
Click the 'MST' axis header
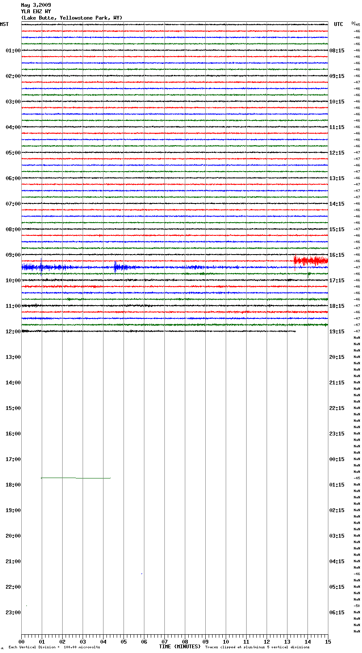coord(4,24)
